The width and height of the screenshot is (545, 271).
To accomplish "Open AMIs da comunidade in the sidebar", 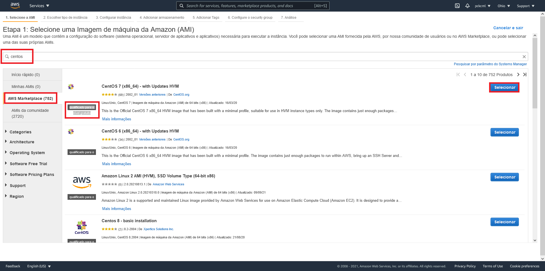I will 30,113.
